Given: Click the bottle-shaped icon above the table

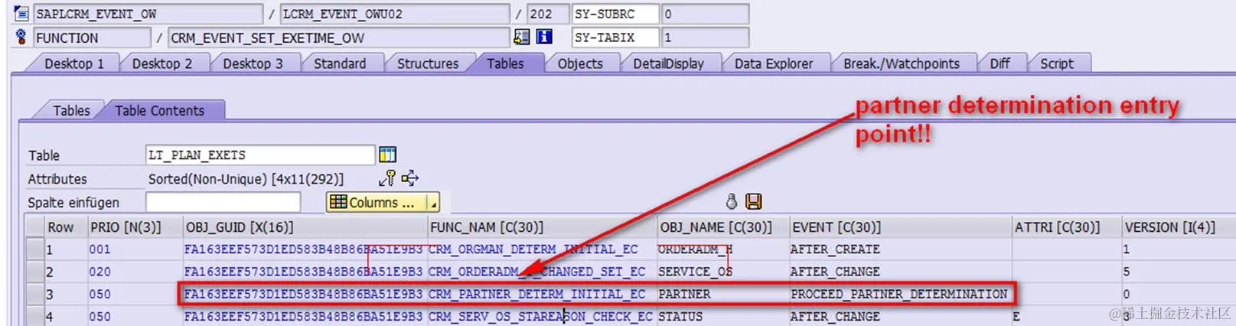Looking at the screenshot, I should 732,201.
